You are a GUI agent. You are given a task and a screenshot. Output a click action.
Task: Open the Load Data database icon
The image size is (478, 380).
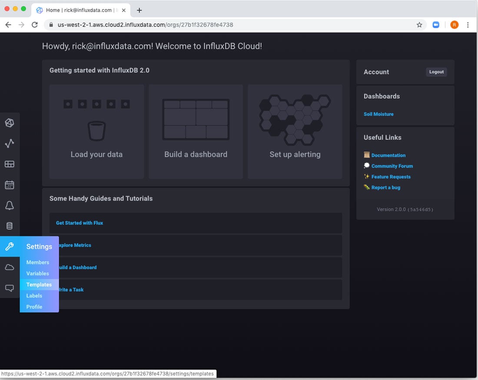(x=10, y=226)
